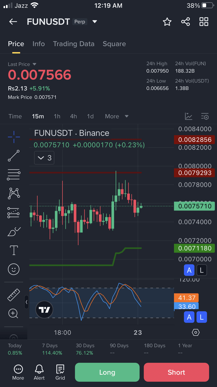The width and height of the screenshot is (217, 387).
Task: Tap the red Short button
Action: (x=176, y=372)
